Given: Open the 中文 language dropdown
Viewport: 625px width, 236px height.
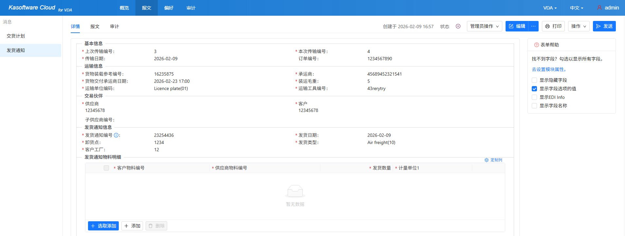Looking at the screenshot, I should tap(576, 8).
